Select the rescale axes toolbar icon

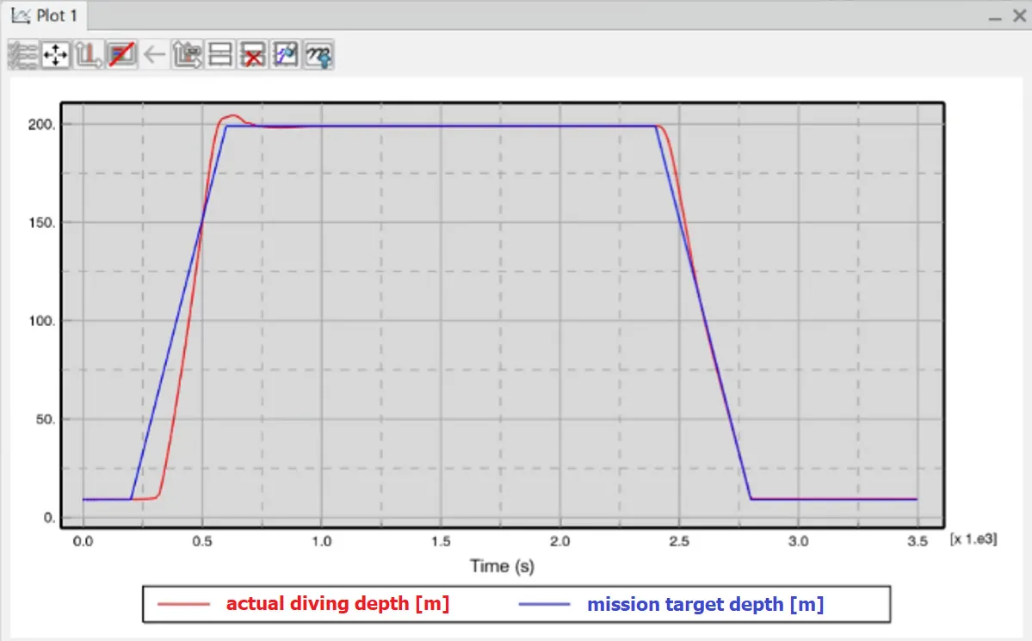pos(88,53)
